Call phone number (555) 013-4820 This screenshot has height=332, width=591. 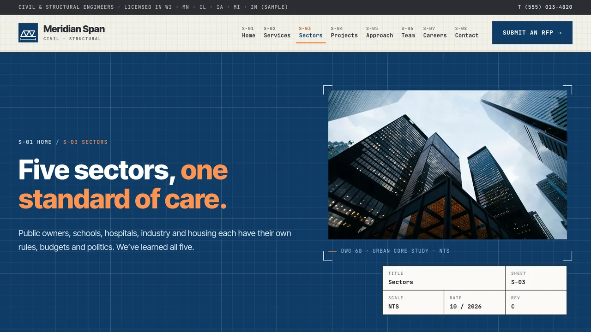pyautogui.click(x=545, y=7)
